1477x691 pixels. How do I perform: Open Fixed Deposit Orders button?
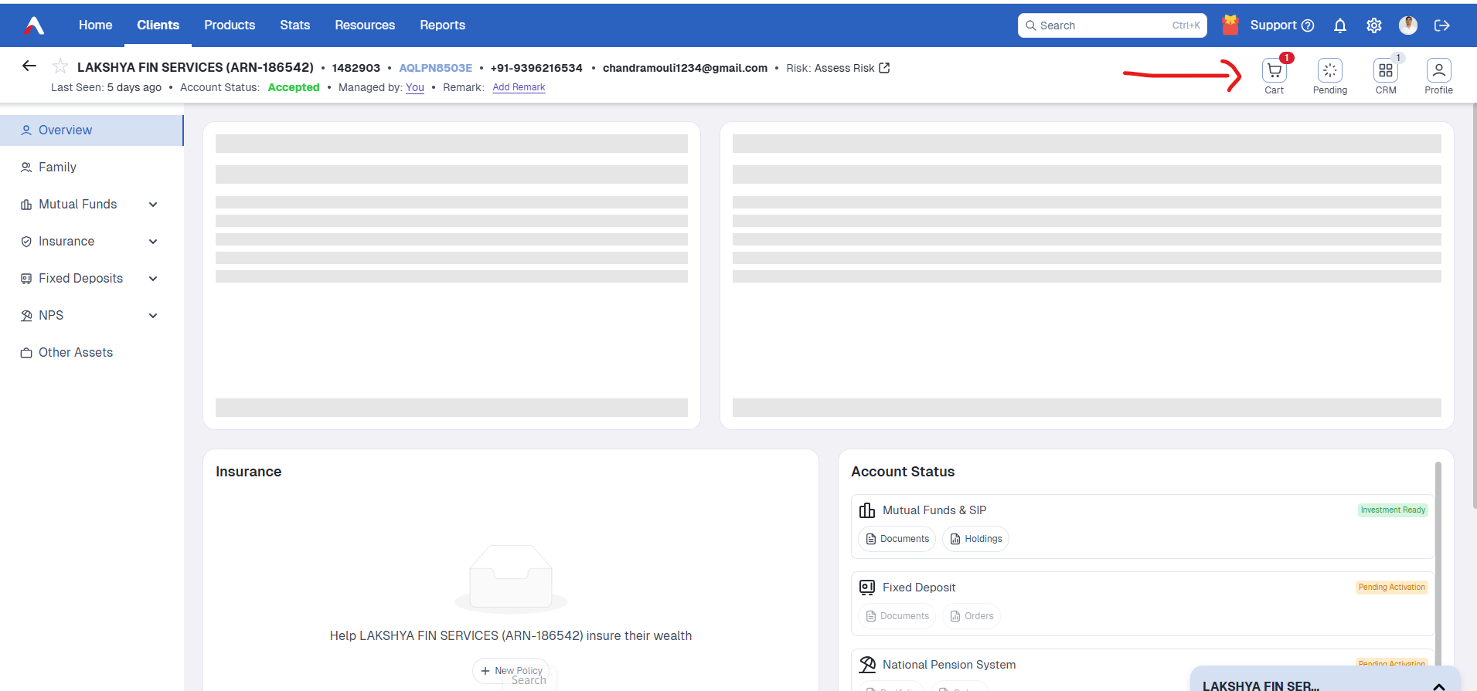[972, 616]
